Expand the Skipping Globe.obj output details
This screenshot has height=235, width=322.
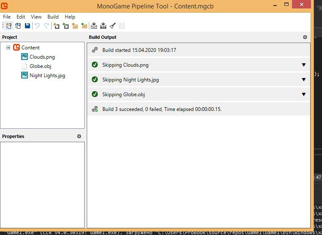[303, 95]
